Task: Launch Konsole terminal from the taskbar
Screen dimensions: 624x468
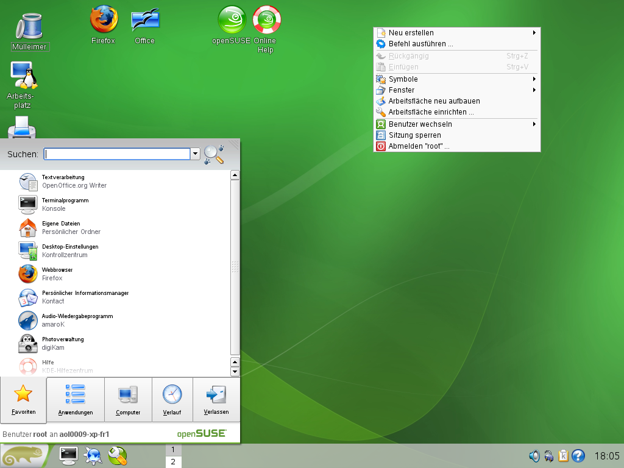Action: click(68, 455)
